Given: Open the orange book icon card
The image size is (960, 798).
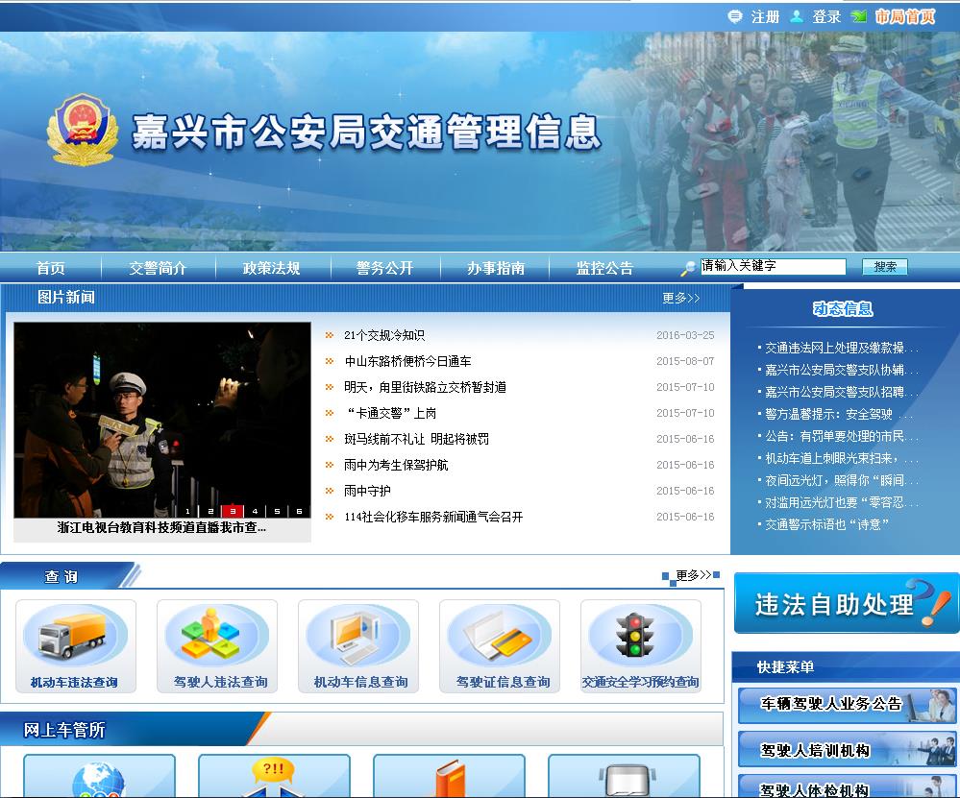Looking at the screenshot, I should pyautogui.click(x=449, y=776).
